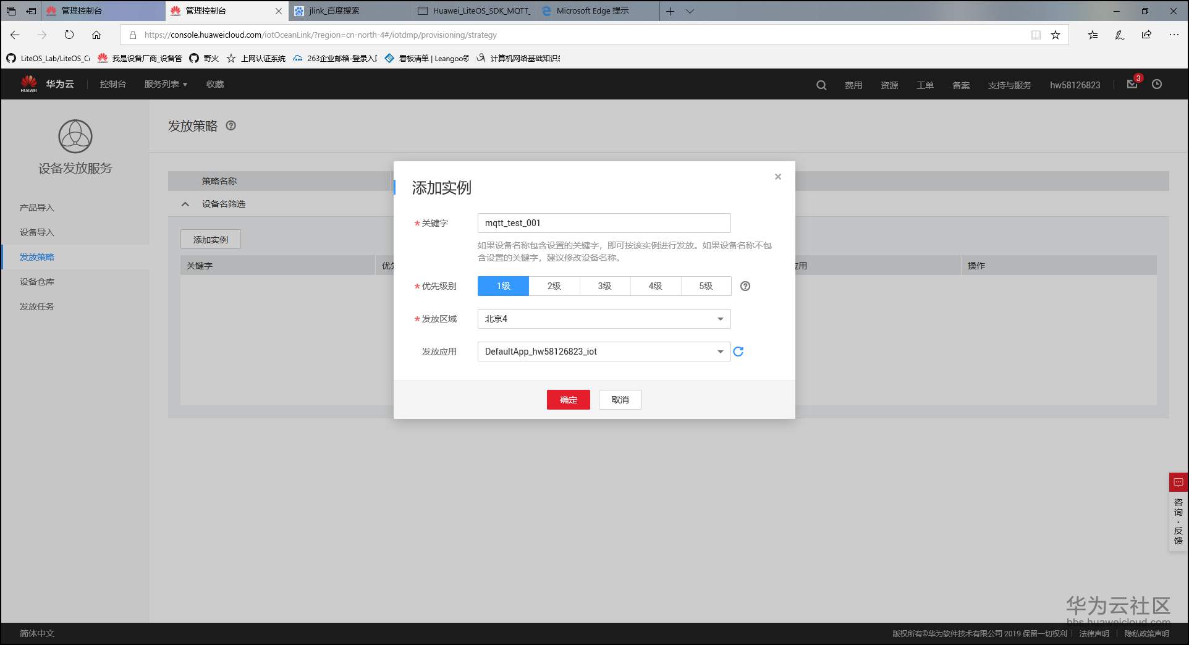This screenshot has width=1189, height=645.
Task: Open 资源 in the header
Action: 889,85
